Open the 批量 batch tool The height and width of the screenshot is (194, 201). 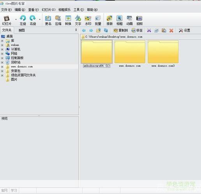coord(98,20)
